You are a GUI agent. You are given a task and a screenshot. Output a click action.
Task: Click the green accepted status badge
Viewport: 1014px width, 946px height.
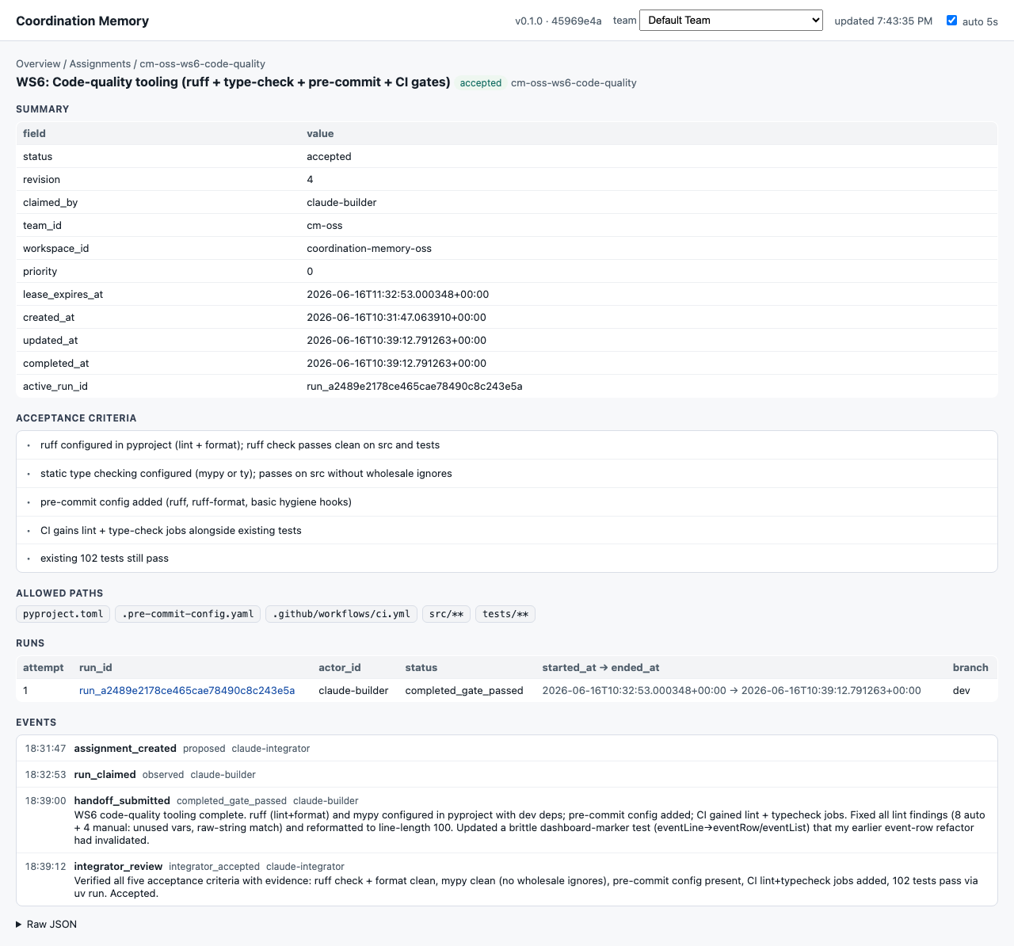coord(481,82)
